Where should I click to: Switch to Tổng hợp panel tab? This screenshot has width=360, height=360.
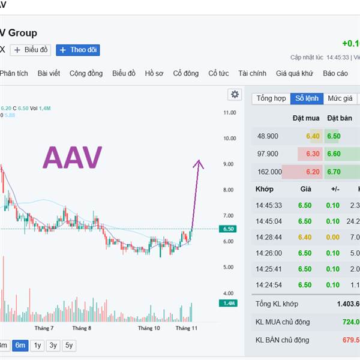[271, 98]
